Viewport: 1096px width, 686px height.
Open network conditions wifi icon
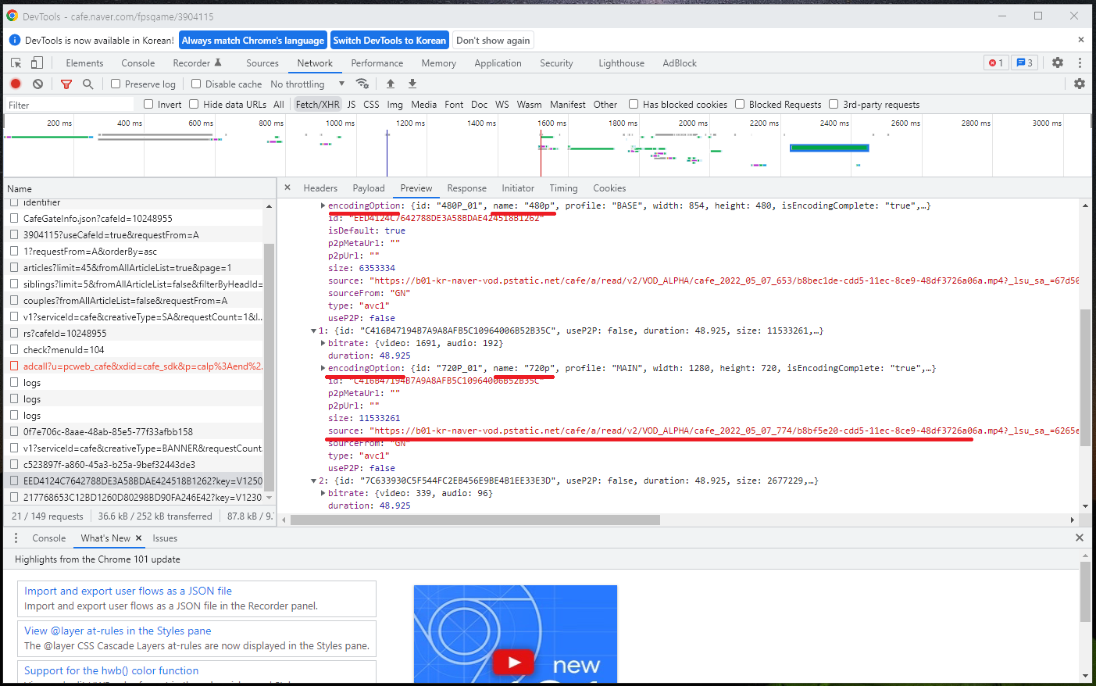[362, 84]
